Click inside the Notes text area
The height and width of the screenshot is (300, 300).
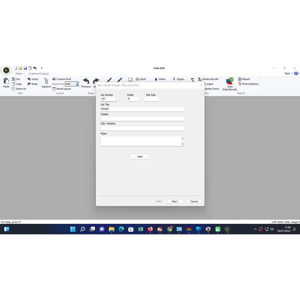click(x=141, y=141)
